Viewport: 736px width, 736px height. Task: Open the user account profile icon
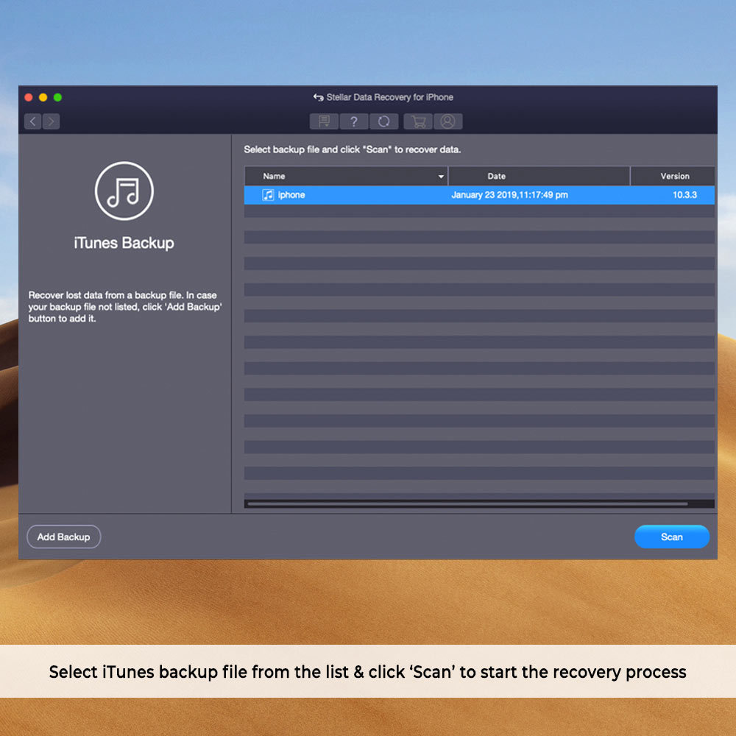coord(447,121)
